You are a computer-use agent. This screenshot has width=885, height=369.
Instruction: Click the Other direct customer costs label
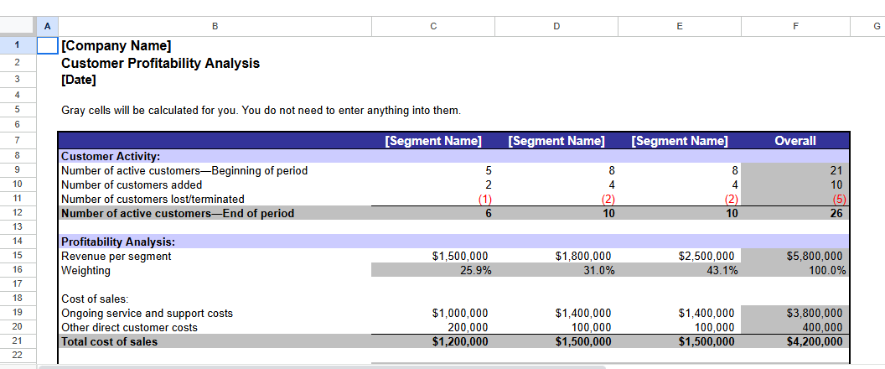tap(130, 327)
